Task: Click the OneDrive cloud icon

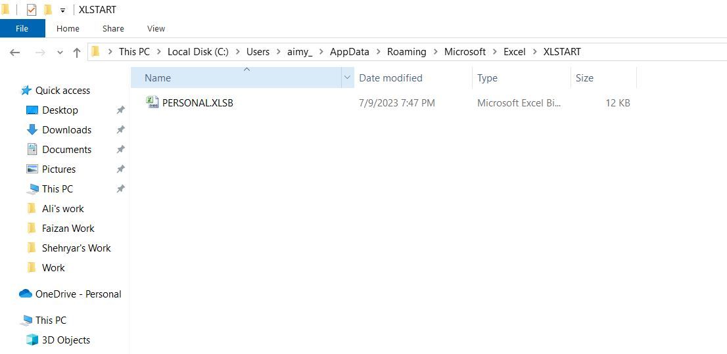Action: click(x=26, y=294)
